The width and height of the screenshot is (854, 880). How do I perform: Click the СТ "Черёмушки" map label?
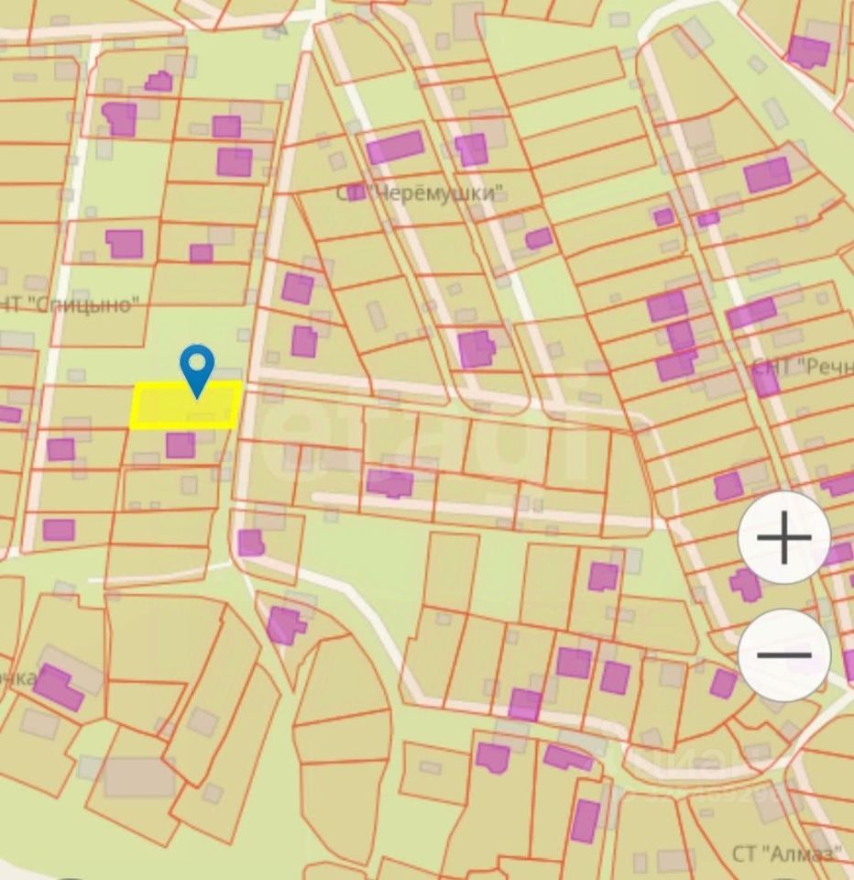pyautogui.click(x=419, y=193)
